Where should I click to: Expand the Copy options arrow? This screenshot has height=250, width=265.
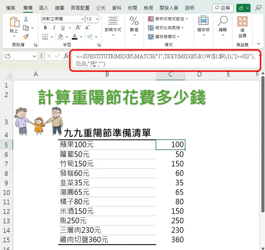coord(33,28)
